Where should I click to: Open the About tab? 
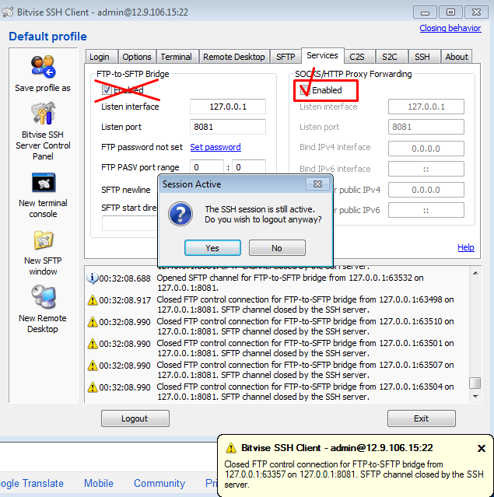[x=456, y=57]
